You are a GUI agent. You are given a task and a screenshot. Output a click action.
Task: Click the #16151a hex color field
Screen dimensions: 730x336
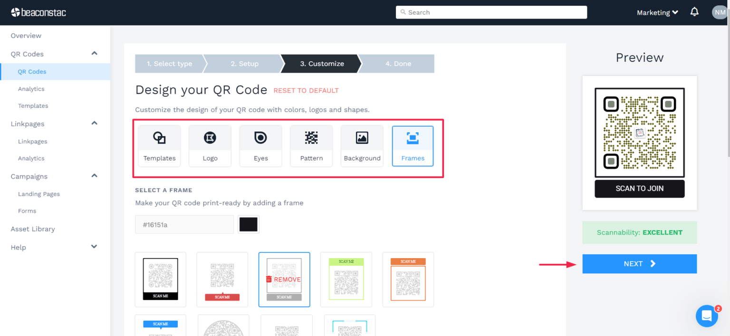(184, 224)
